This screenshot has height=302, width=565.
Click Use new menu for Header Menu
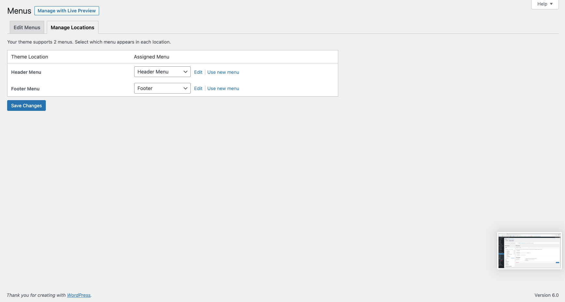click(223, 72)
